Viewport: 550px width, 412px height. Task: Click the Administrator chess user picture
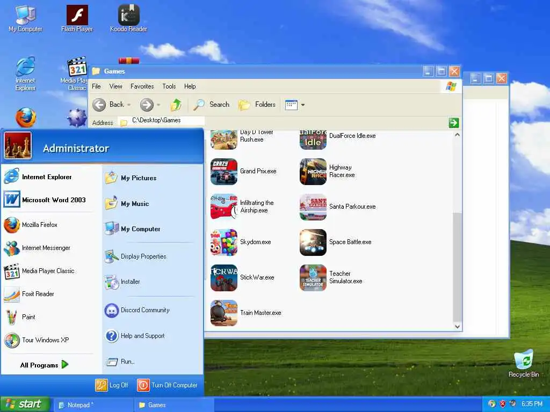tap(18, 146)
